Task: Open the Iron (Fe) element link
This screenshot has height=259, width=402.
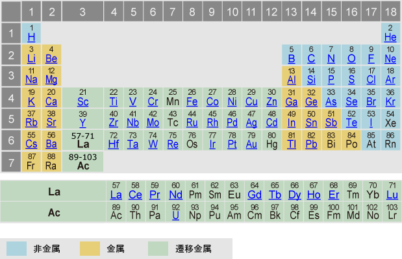Action: 192,102
